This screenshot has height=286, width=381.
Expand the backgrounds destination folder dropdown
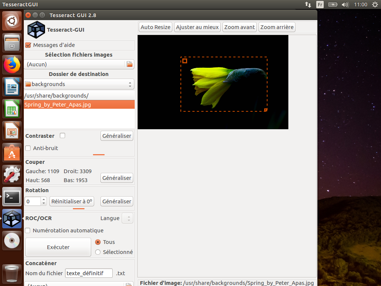[x=79, y=84]
